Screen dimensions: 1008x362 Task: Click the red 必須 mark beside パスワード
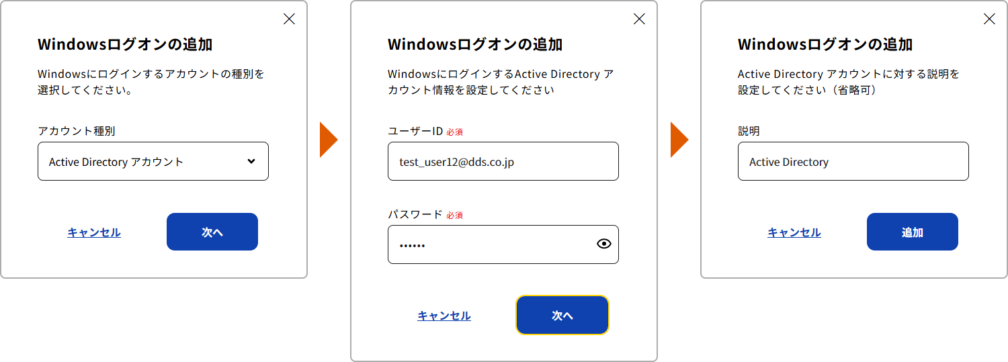[x=455, y=215]
